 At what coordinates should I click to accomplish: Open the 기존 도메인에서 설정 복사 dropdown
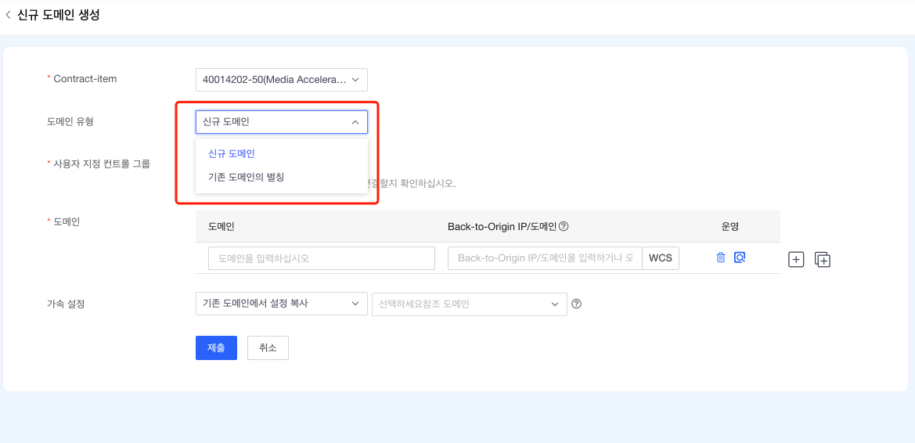[x=281, y=304]
